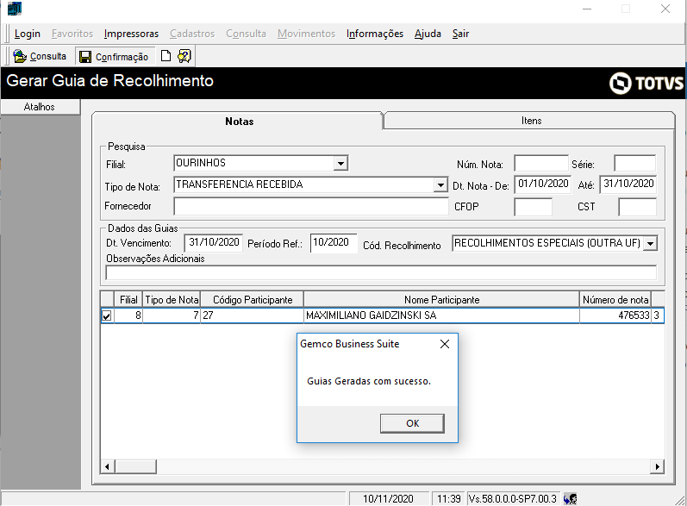Viewport: 687px width, 506px height.
Task: Click the Série input field
Action: (x=635, y=164)
